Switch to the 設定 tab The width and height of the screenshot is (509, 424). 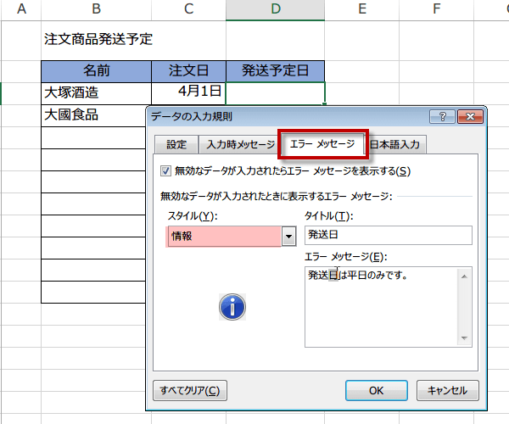(x=176, y=144)
